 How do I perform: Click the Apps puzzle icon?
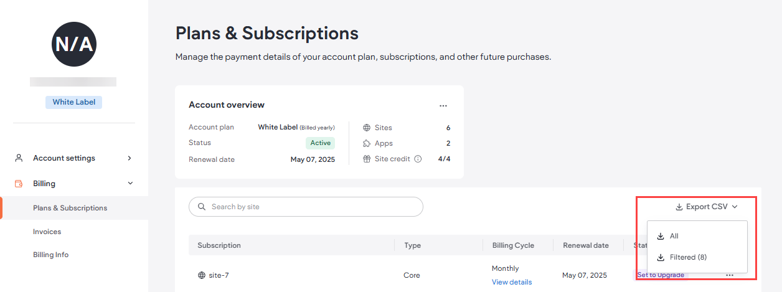(366, 143)
